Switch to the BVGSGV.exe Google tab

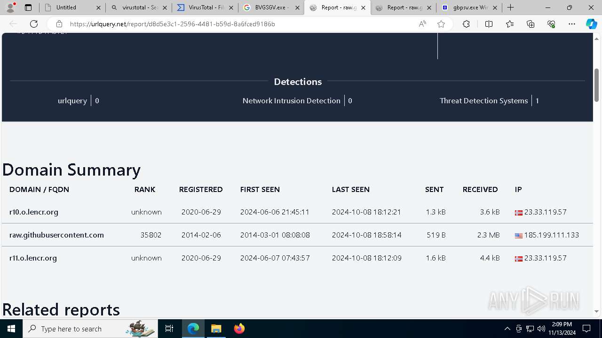coord(271,8)
